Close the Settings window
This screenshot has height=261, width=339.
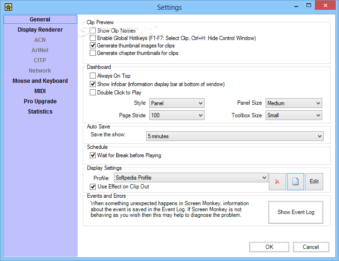click(325, 6)
